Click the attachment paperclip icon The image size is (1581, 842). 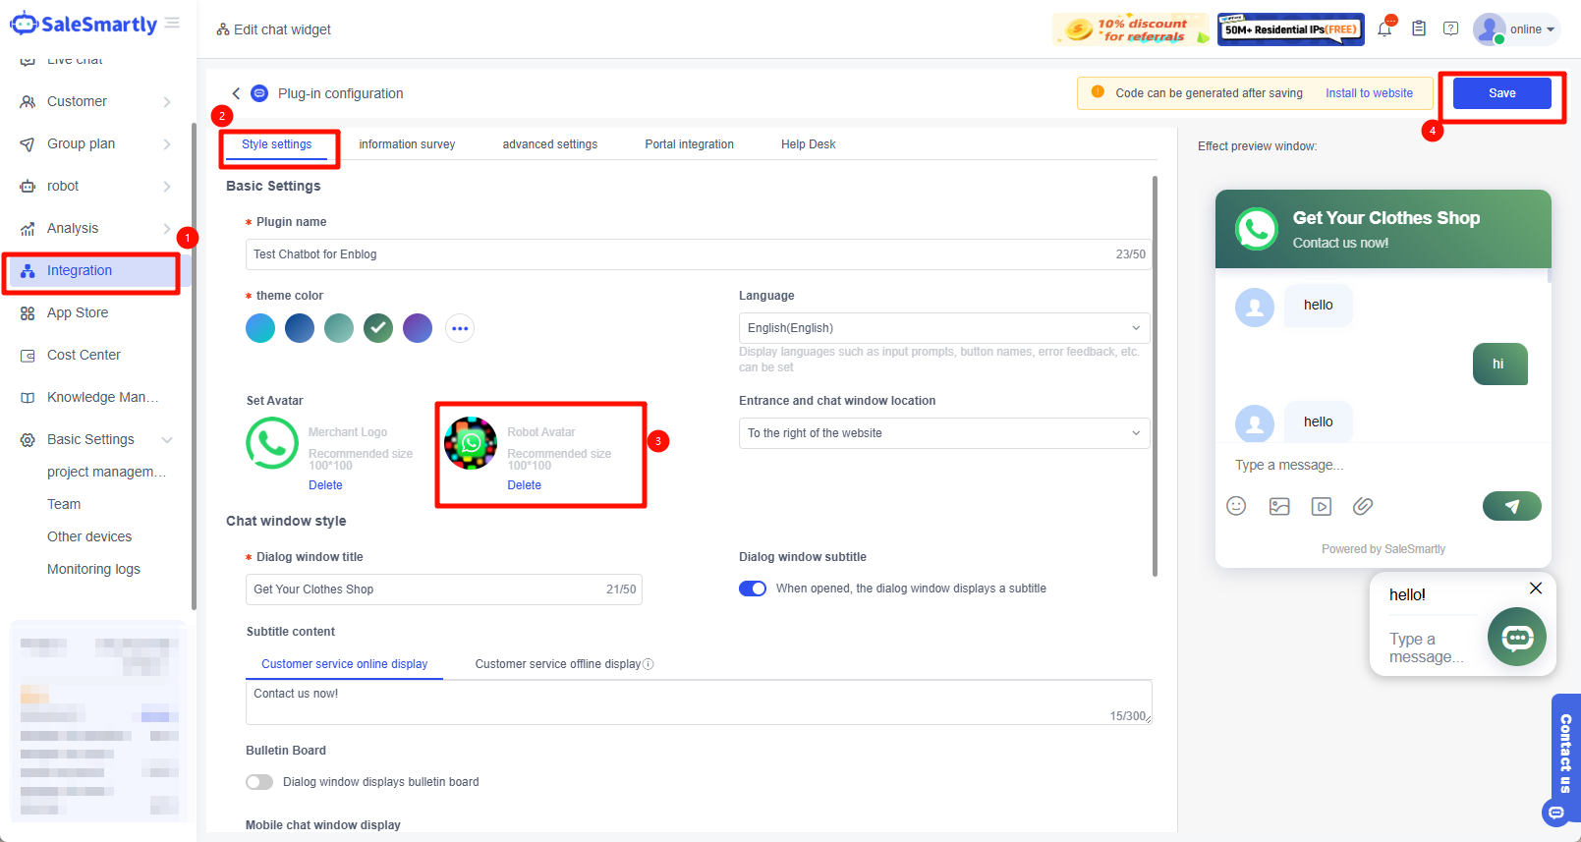click(x=1363, y=506)
